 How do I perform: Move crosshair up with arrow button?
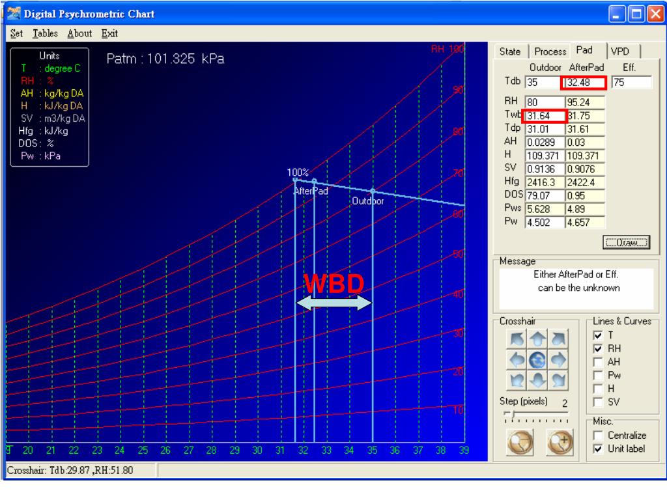pos(537,339)
